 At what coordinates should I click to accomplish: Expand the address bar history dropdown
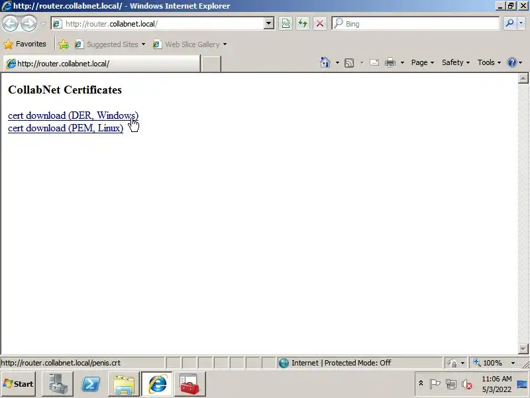[x=269, y=23]
